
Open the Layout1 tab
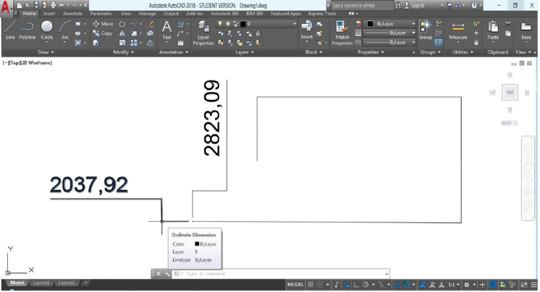click(x=43, y=283)
